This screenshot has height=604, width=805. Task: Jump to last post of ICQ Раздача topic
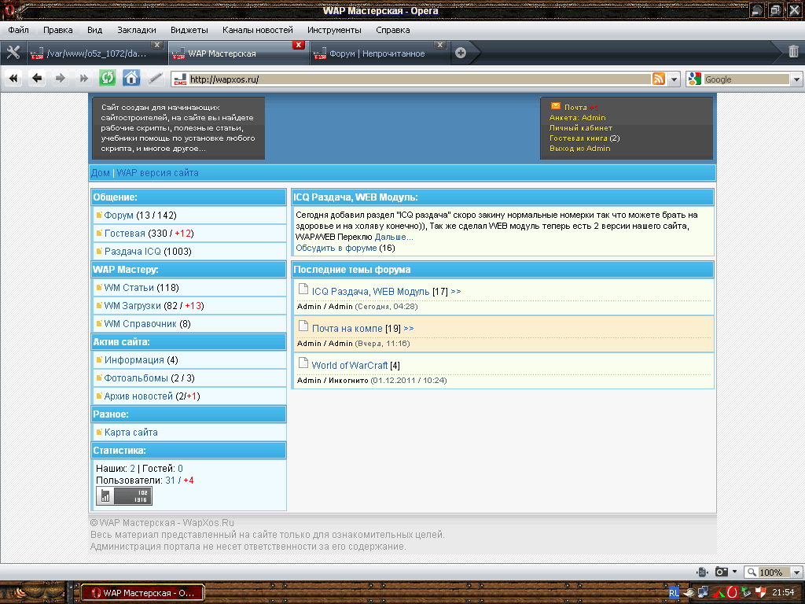point(455,292)
